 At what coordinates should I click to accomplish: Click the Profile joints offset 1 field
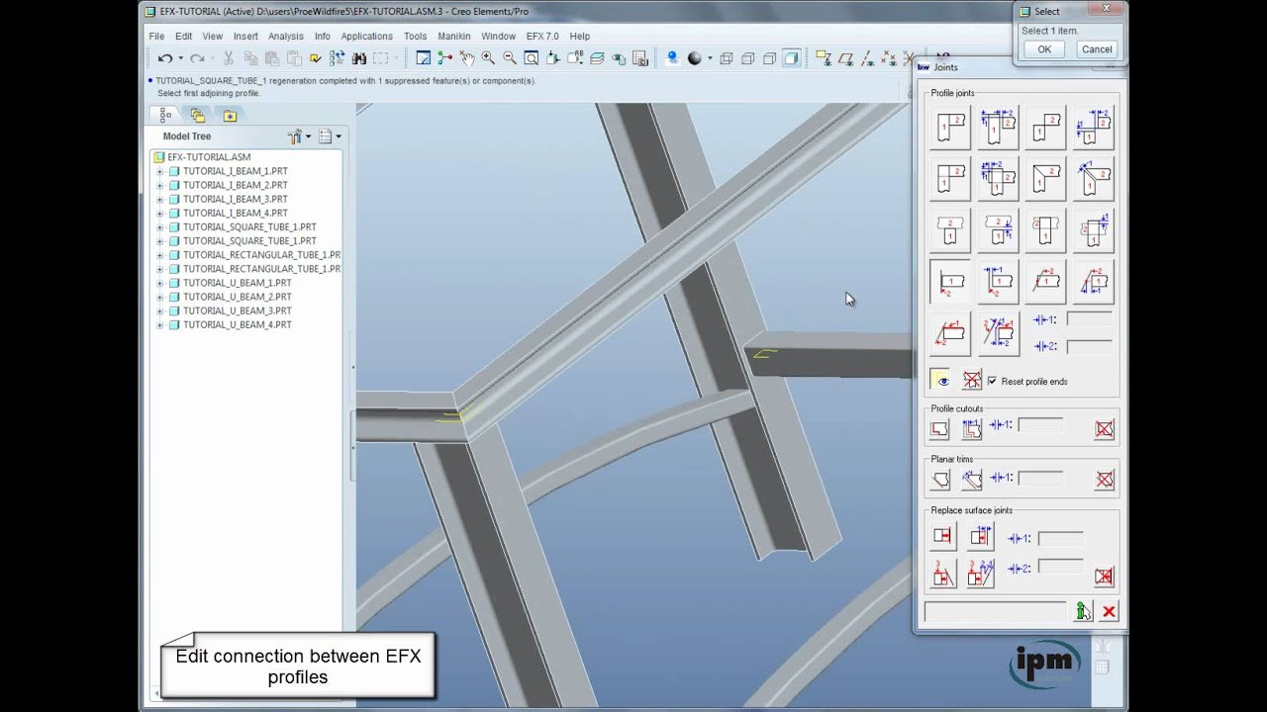click(1089, 319)
